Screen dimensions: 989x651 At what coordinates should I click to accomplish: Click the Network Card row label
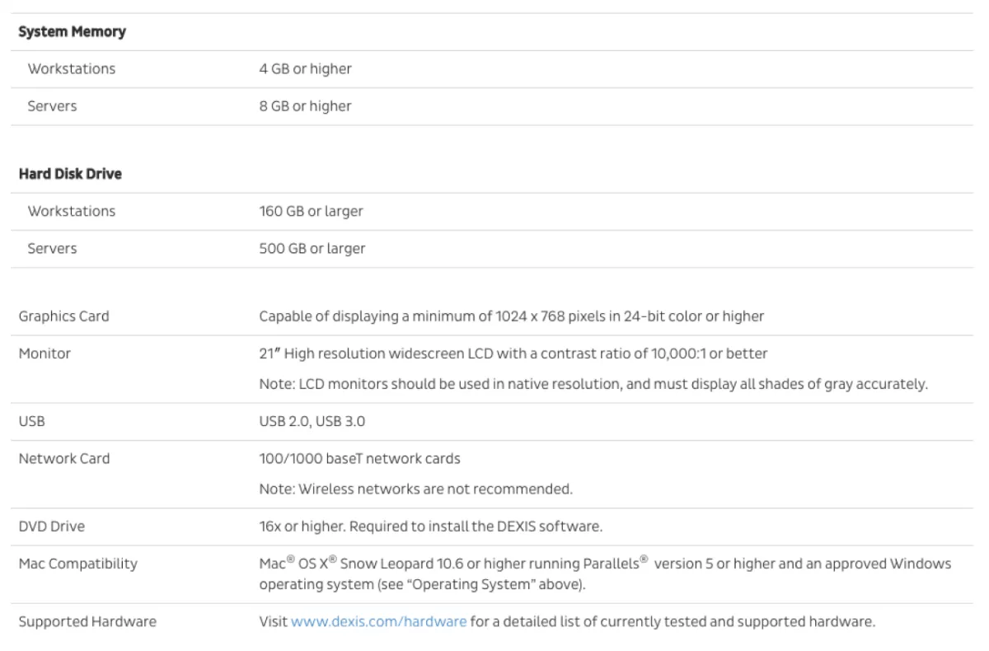click(63, 459)
